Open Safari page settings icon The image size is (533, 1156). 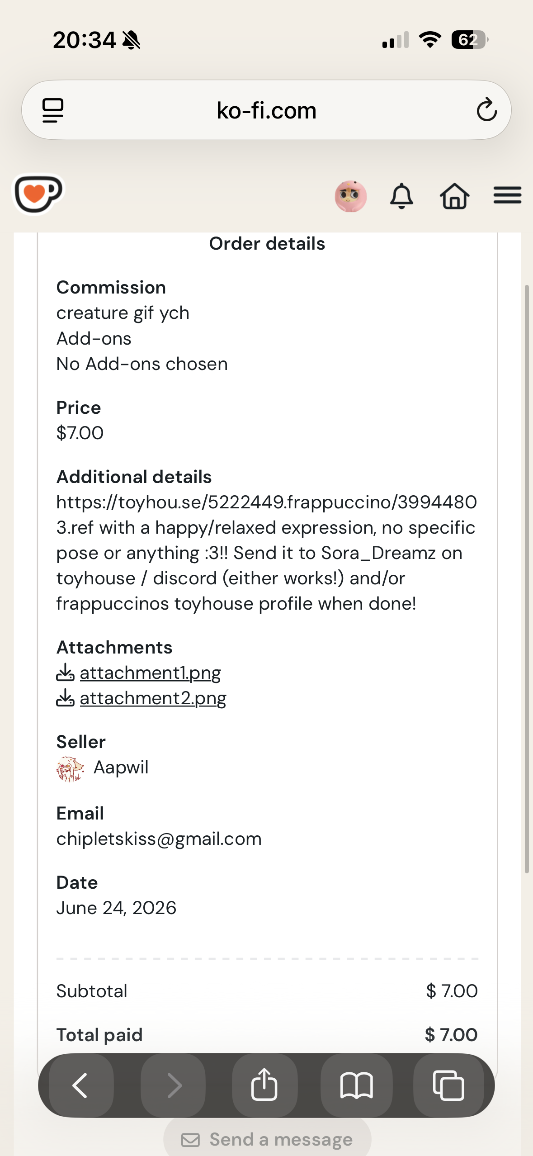click(53, 110)
